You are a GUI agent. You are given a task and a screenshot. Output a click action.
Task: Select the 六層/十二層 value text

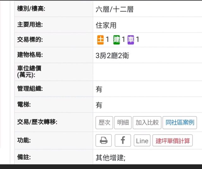tap(114, 9)
